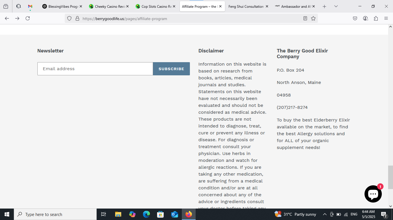The image size is (393, 220).
Task: Open File Explorer from taskbar
Action: click(x=118, y=214)
